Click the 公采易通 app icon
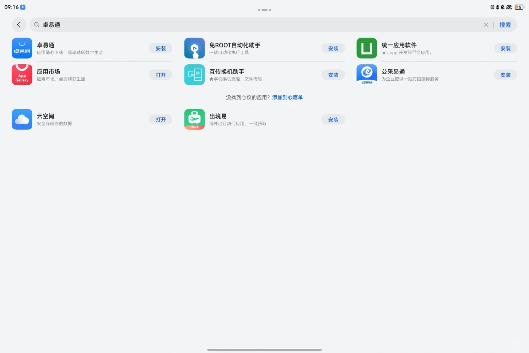 (x=366, y=75)
